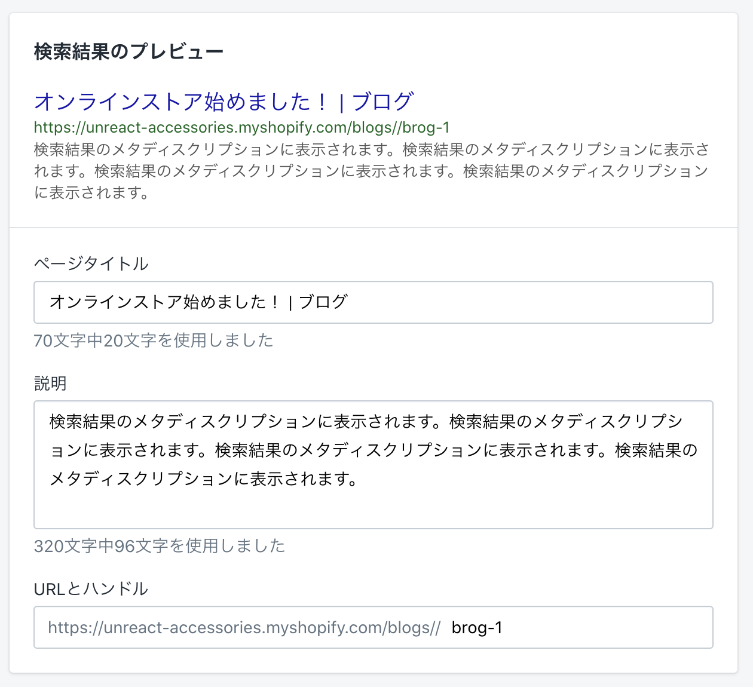
Task: Click the brog-1 handle text
Action: pyautogui.click(x=477, y=628)
